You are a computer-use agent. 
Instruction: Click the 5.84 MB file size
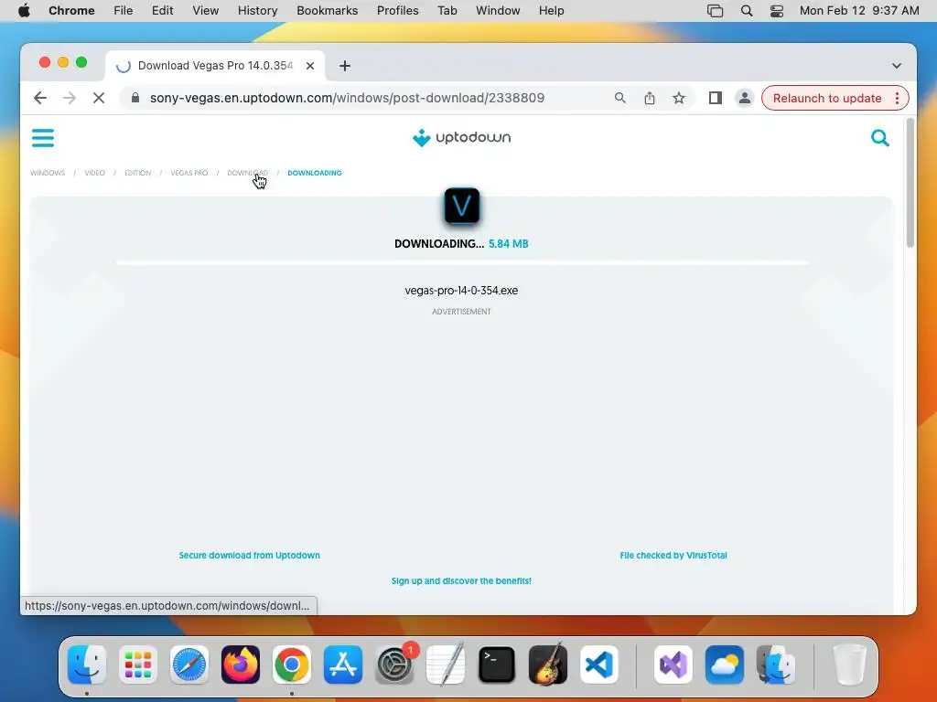pyautogui.click(x=509, y=243)
